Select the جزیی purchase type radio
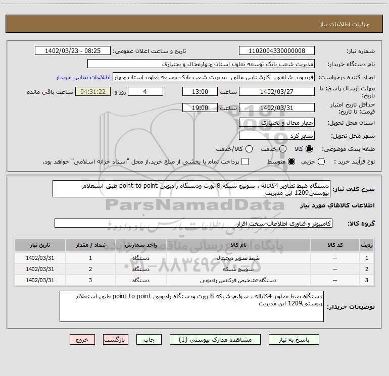 tap(321, 162)
